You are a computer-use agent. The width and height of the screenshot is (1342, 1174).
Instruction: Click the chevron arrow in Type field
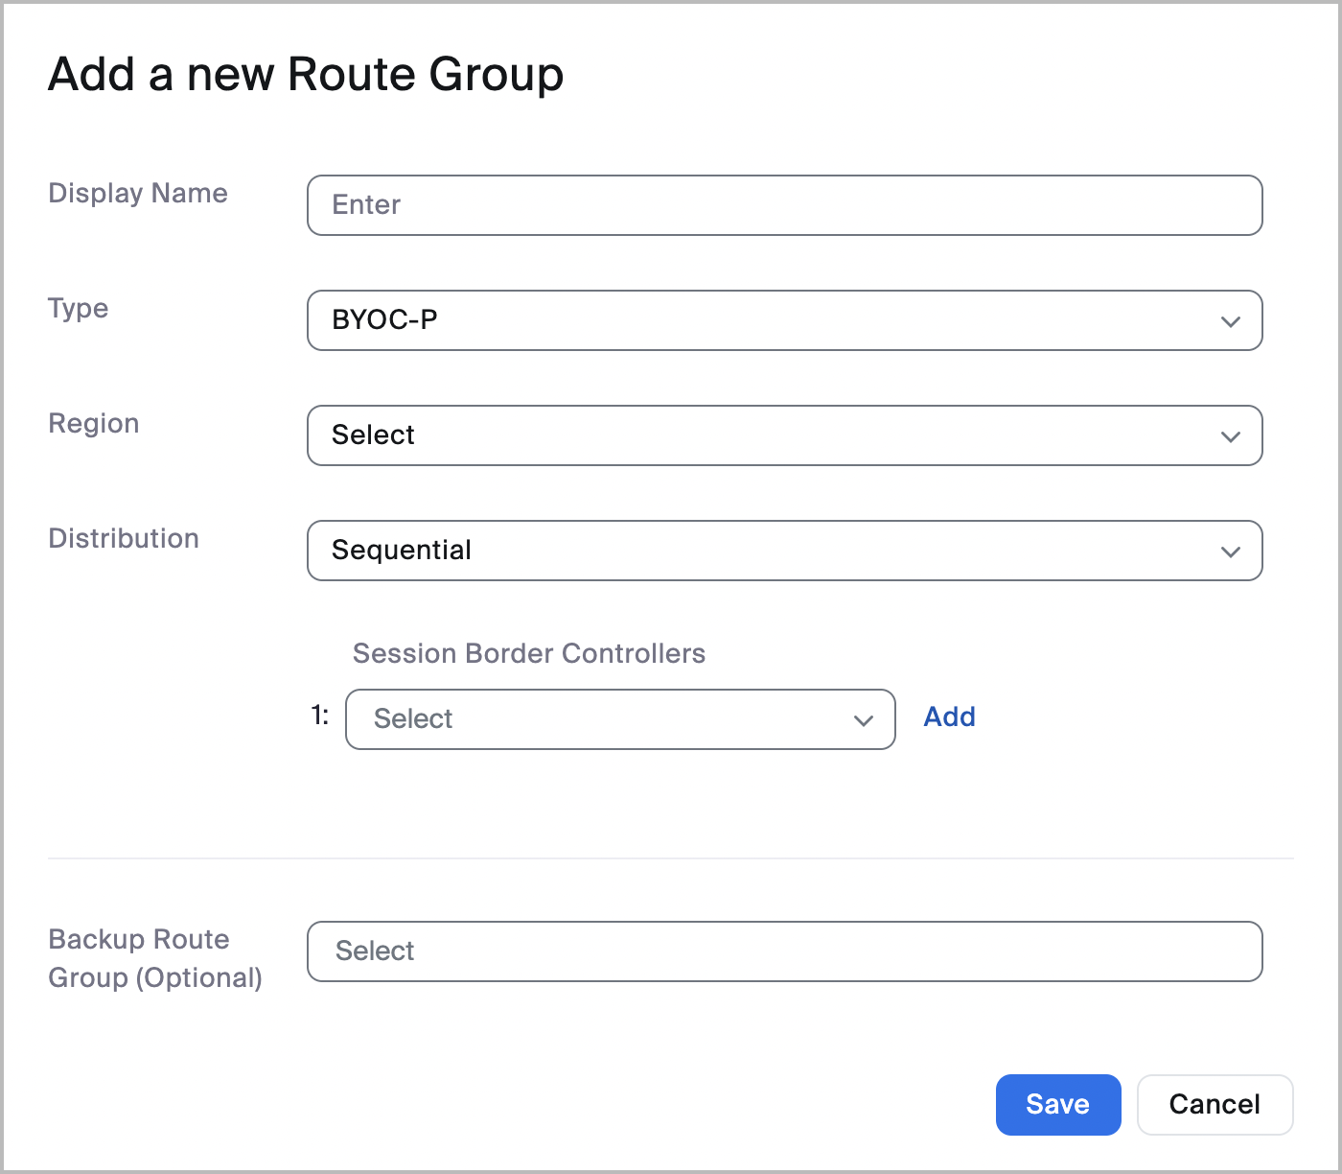pos(1231,321)
